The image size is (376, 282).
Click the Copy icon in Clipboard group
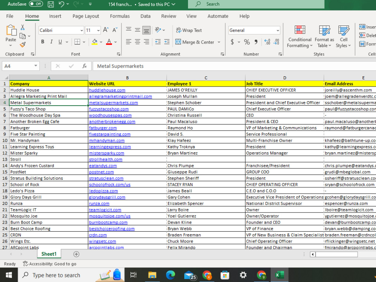(23, 36)
